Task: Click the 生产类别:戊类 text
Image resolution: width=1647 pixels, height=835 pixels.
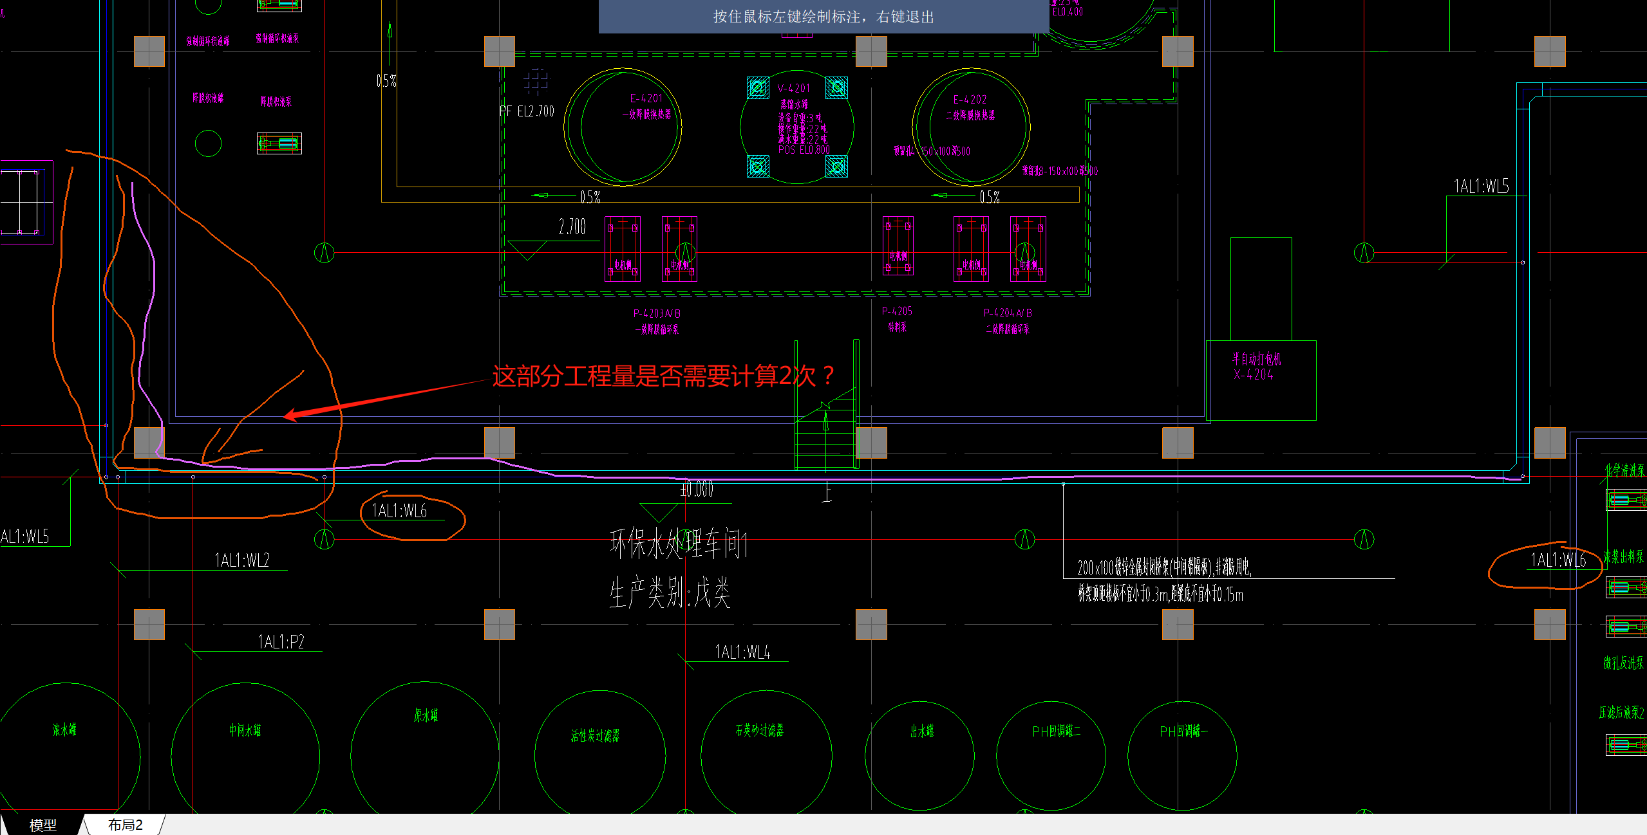Action: tap(670, 592)
